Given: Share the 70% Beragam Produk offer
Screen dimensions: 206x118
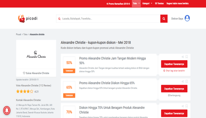Looking at the screenshot, I should pos(183,106).
